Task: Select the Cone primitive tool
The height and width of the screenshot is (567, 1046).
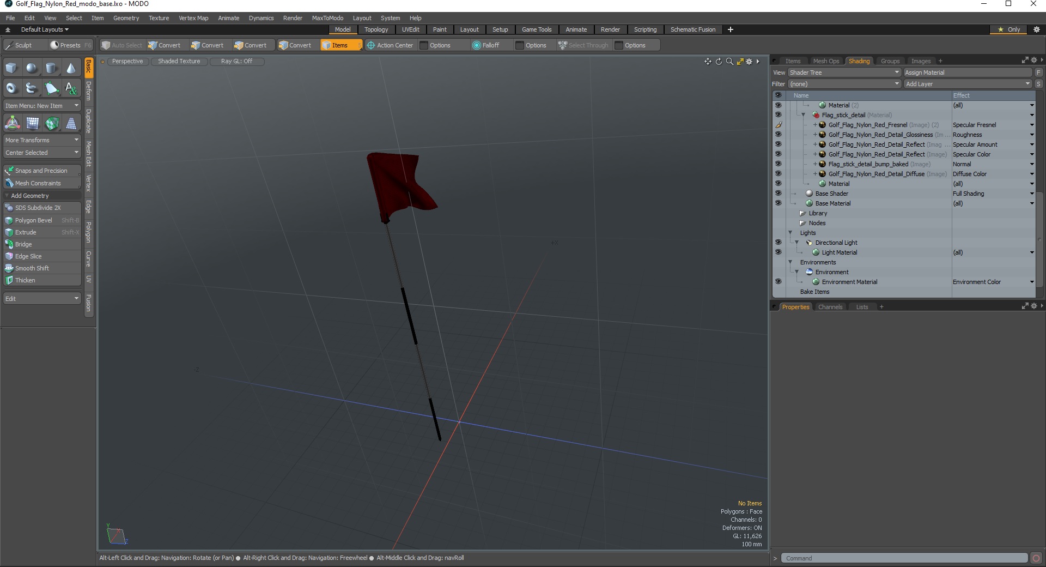Action: point(71,68)
